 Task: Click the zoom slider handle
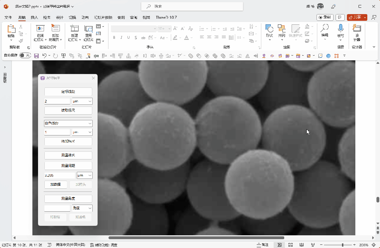[x=342, y=245]
